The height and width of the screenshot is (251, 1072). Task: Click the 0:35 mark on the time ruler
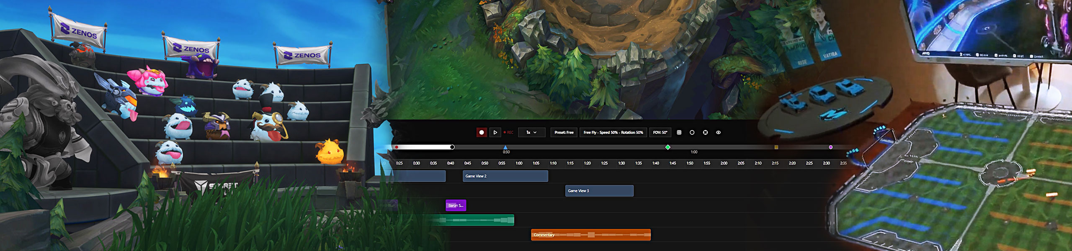(433, 163)
